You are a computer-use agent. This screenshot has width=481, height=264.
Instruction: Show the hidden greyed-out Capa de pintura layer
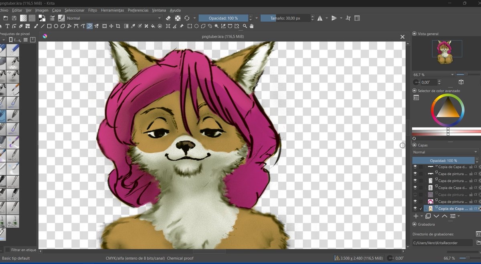click(x=415, y=194)
